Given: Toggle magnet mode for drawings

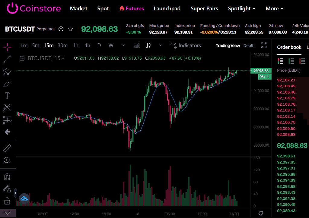Looking at the screenshot, I should (7, 177).
